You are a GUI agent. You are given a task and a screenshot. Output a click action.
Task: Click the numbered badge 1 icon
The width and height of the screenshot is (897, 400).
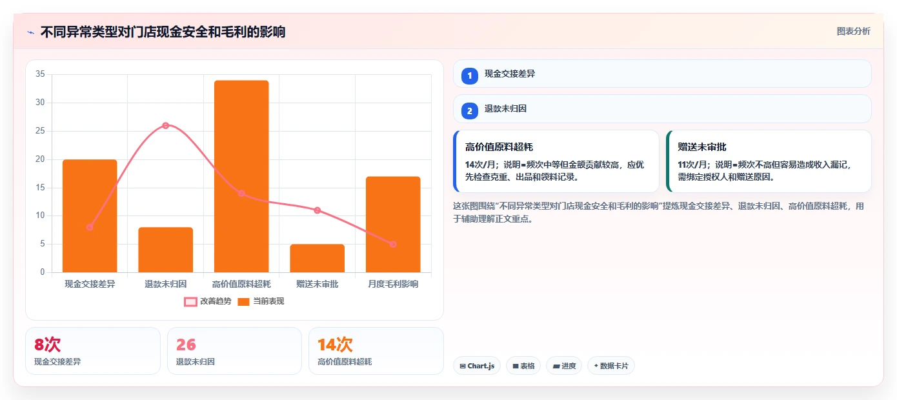(x=470, y=76)
